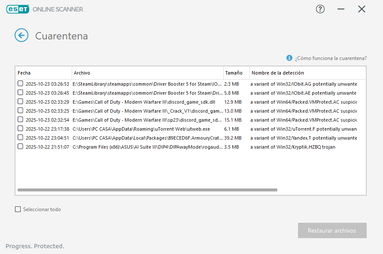383x254 pixels.
Task: Close the ESET Online Scanner window
Action: 362,9
